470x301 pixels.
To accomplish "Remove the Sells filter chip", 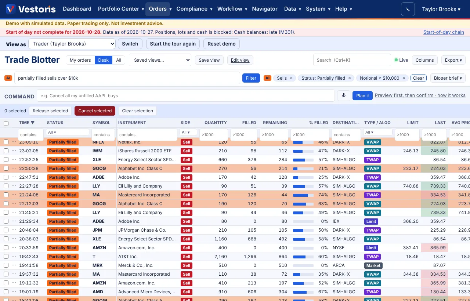I will [291, 78].
